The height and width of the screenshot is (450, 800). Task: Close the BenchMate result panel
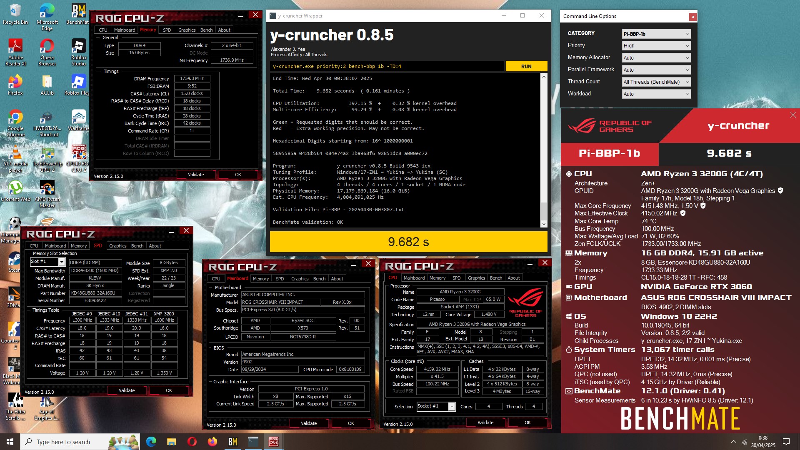pos(793,115)
